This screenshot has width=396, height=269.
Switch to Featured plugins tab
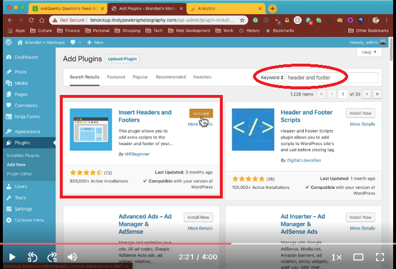tap(116, 77)
